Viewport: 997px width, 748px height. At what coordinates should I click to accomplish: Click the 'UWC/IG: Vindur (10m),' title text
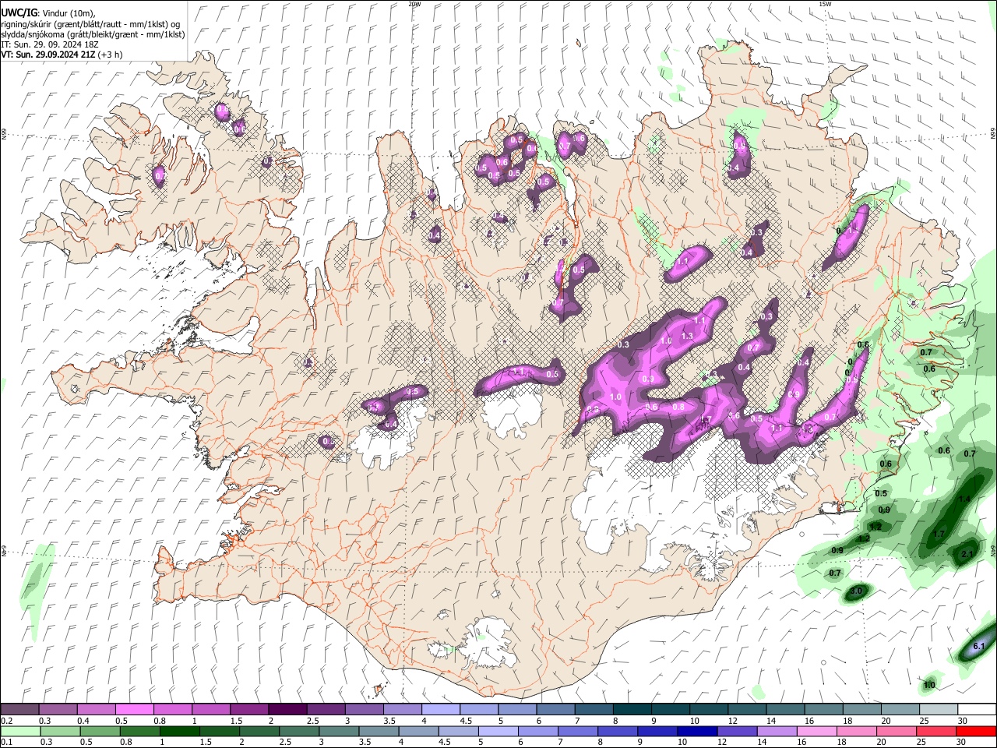pyautogui.click(x=48, y=13)
